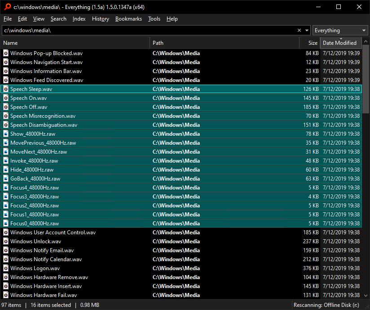Click the file icon of Speech Misrecognition.wav

click(x=6, y=116)
